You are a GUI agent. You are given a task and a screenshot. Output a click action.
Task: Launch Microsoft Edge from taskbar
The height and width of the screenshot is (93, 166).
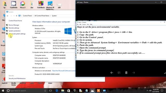point(57,91)
